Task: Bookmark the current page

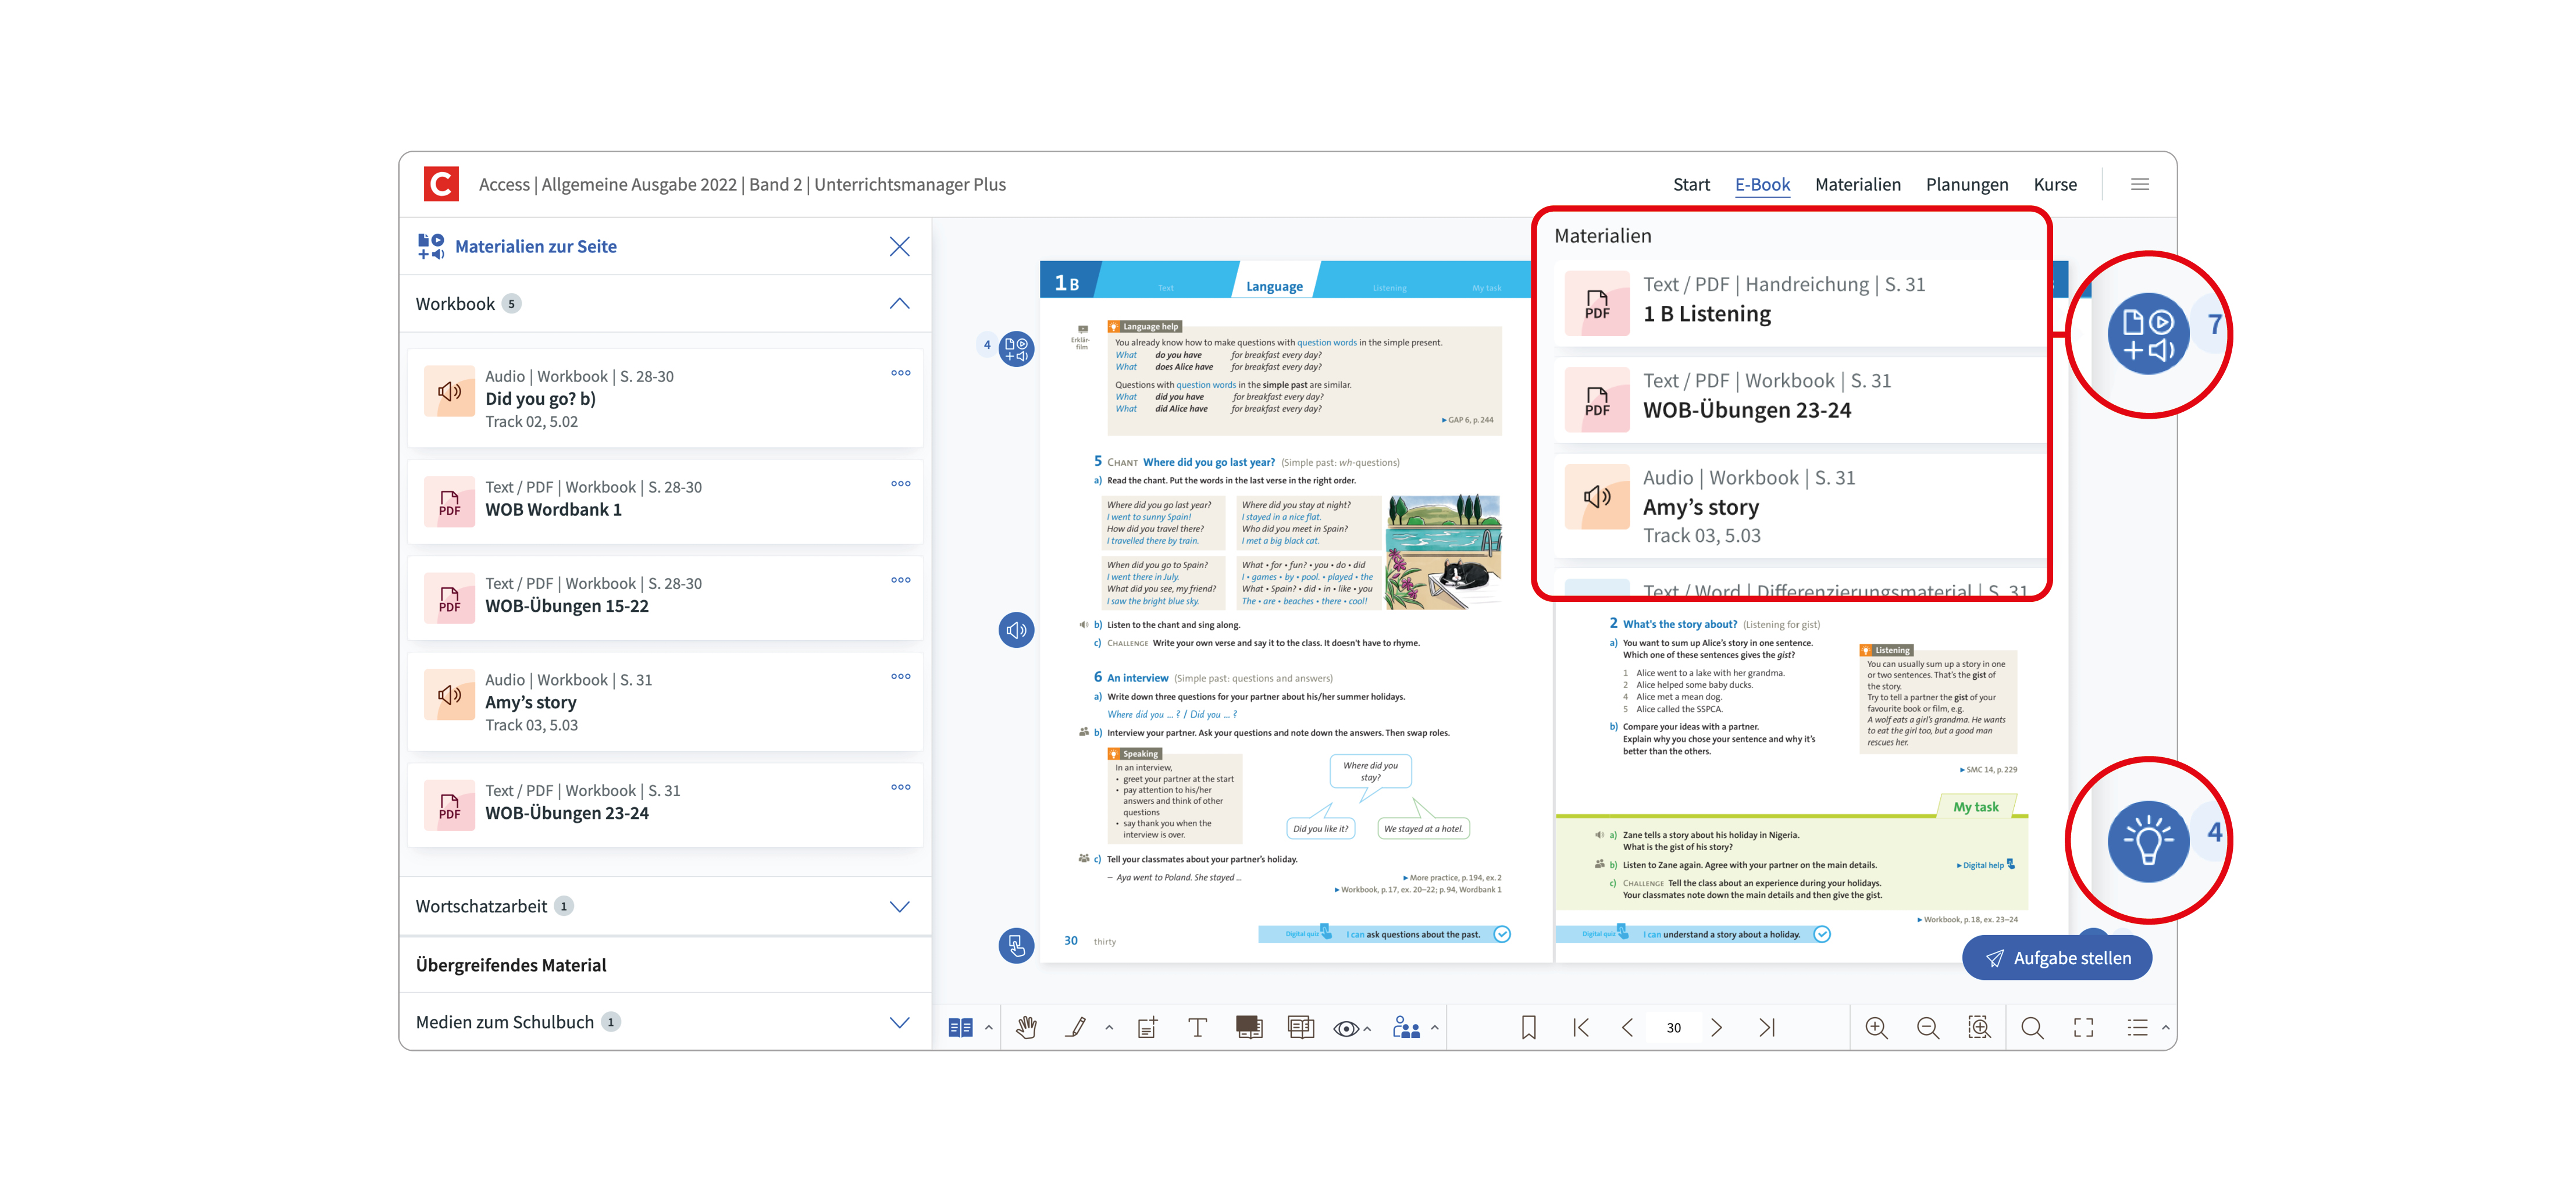Action: (1528, 1027)
